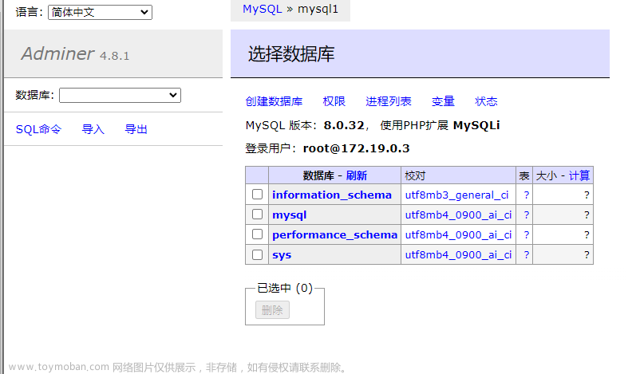Viewport: 640px width, 374px height.
Task: Open the 权限 privileges page
Action: coord(334,101)
